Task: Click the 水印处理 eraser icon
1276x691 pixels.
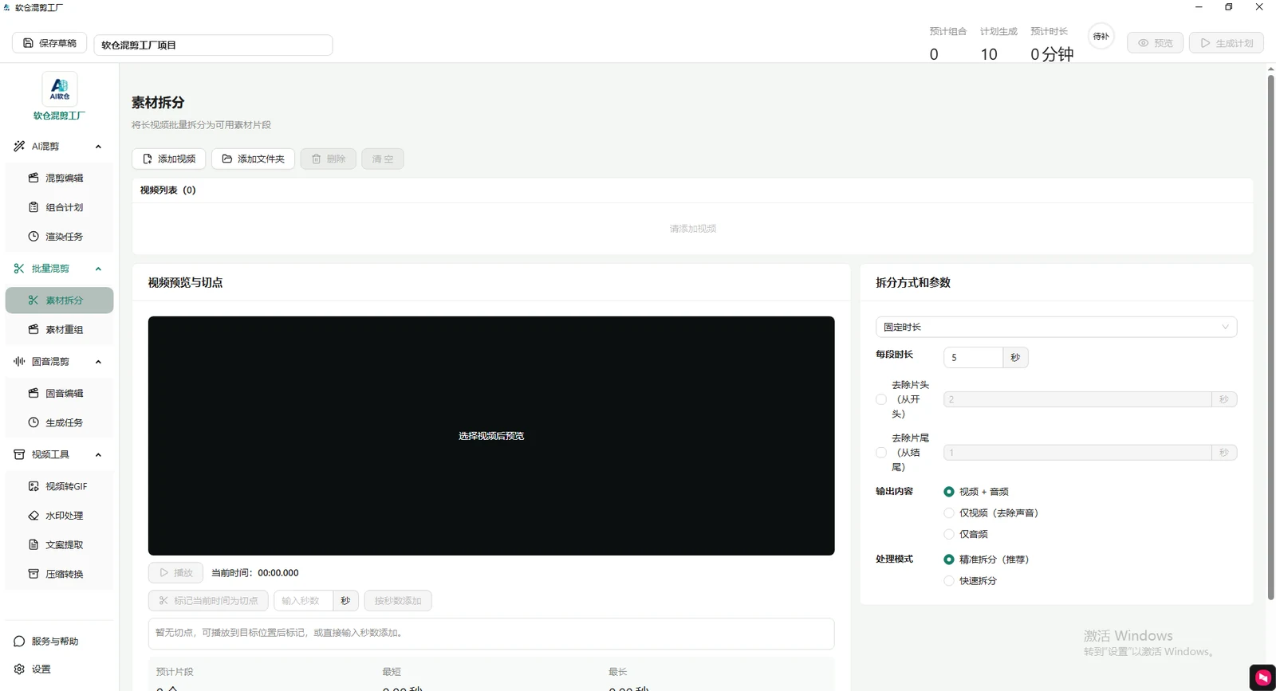Action: [33, 516]
